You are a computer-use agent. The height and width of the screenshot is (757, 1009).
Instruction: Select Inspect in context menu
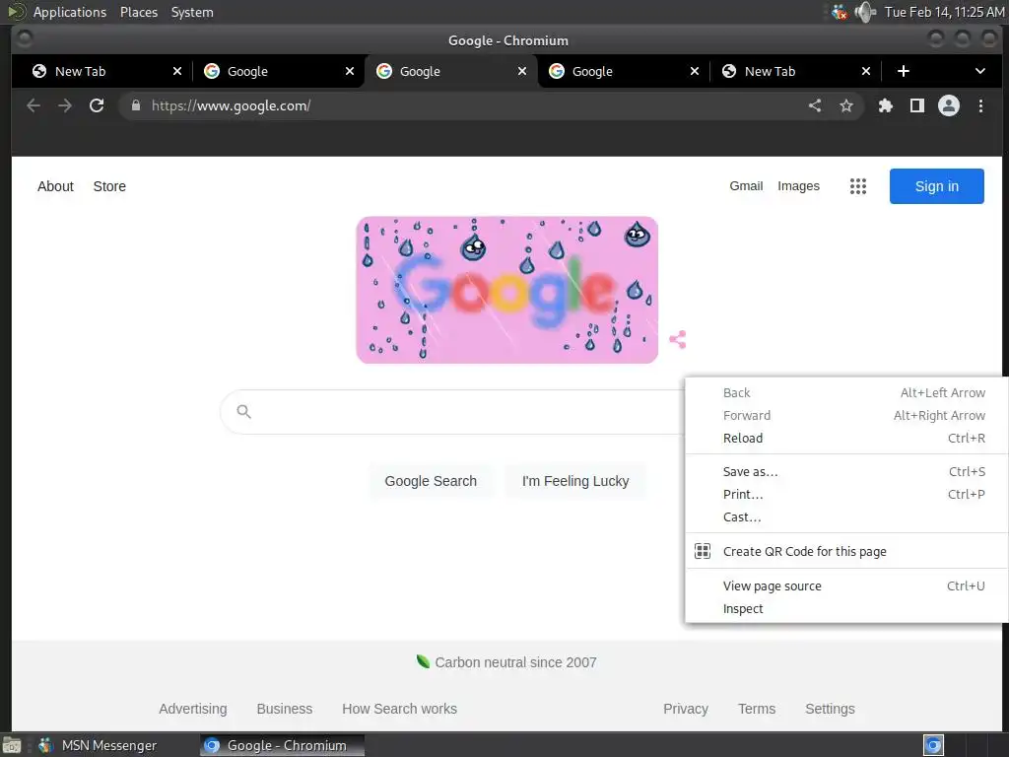(x=846, y=609)
